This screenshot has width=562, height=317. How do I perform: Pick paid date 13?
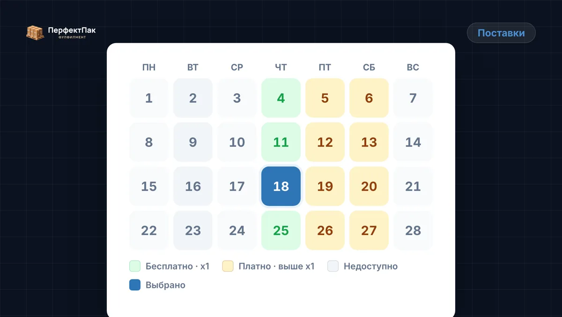(x=369, y=142)
